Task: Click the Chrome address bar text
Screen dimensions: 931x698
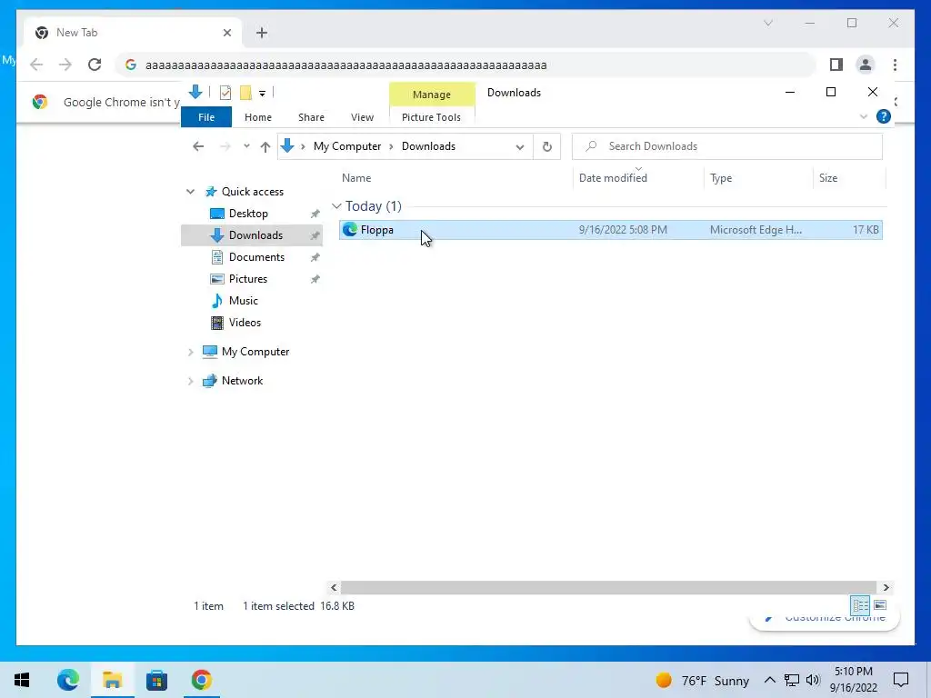Action: point(345,65)
